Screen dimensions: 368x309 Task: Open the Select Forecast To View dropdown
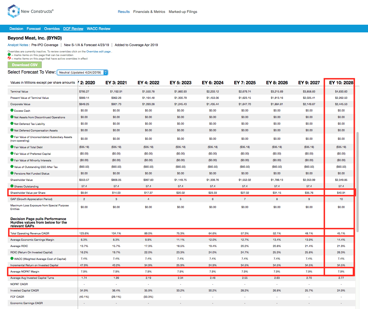82,72
